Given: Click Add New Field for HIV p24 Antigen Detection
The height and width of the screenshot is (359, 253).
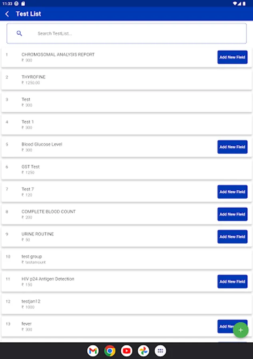Looking at the screenshot, I should tap(232, 281).
